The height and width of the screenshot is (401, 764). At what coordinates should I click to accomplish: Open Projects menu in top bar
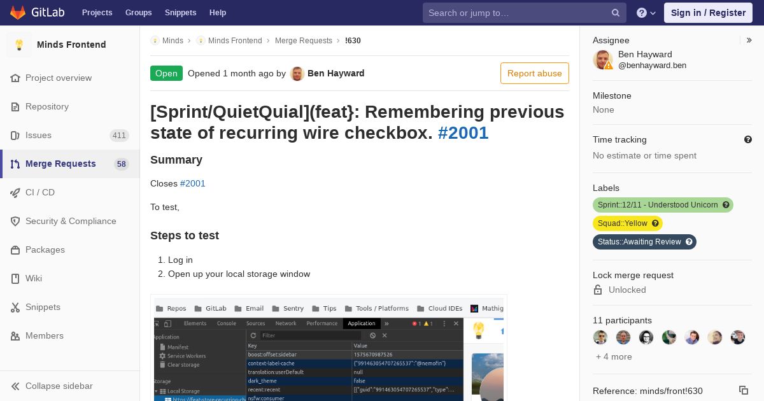[x=97, y=13]
